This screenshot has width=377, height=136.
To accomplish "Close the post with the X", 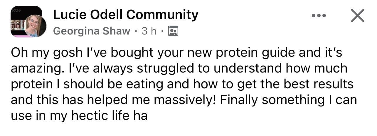I will [x=357, y=16].
